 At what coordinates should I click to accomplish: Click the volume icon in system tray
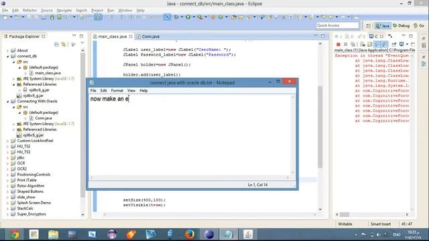[378, 234]
